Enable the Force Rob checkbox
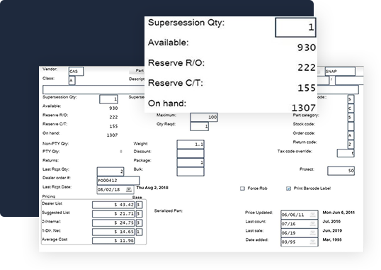Screen dimensions: 381x270 pyautogui.click(x=242, y=189)
